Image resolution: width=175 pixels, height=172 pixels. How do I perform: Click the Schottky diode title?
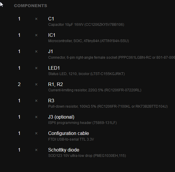pyautogui.click(x=64, y=150)
